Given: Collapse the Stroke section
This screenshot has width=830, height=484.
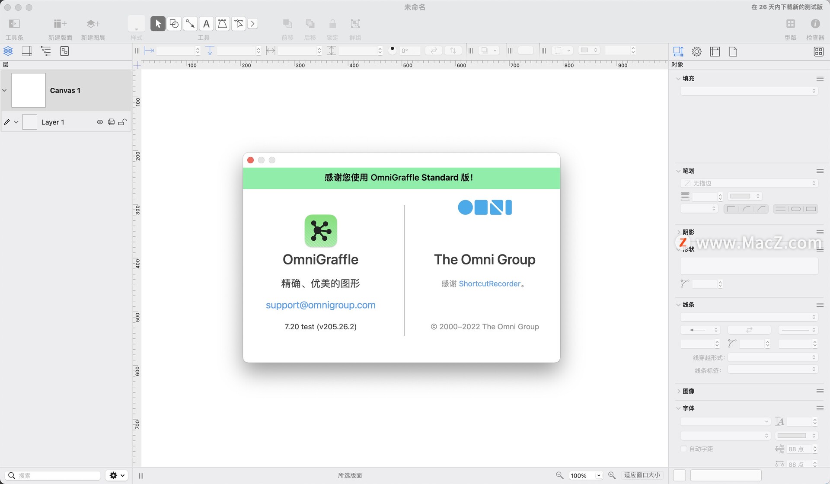Looking at the screenshot, I should tap(678, 171).
